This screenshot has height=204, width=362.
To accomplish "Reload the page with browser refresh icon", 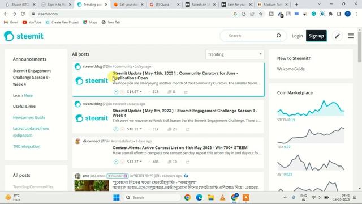I will click(23, 14).
